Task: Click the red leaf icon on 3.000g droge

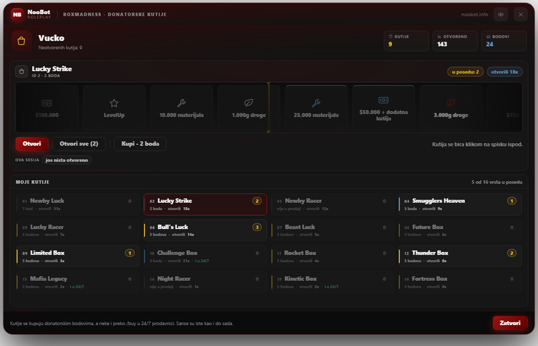Action: (451, 103)
